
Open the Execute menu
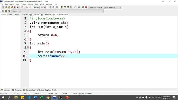click(x=30, y=4)
